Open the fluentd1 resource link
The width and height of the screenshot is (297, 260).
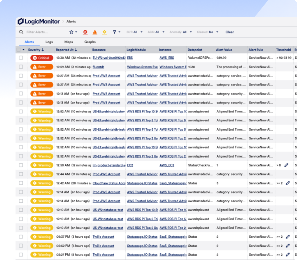pos(98,67)
